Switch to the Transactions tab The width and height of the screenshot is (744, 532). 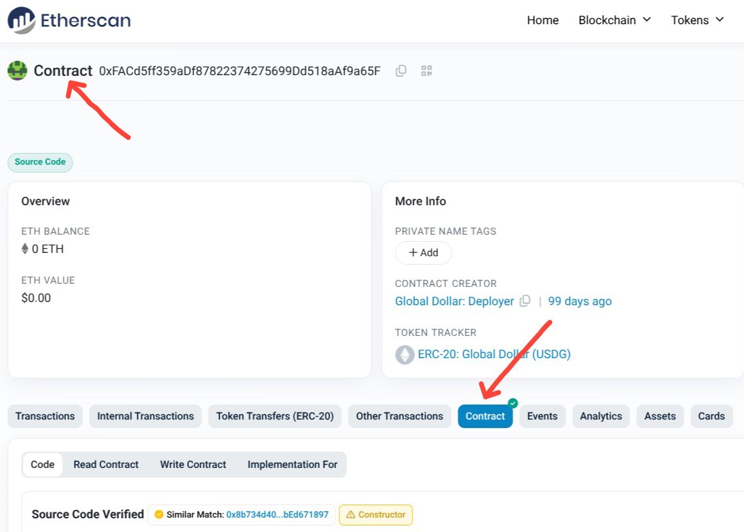coord(45,416)
